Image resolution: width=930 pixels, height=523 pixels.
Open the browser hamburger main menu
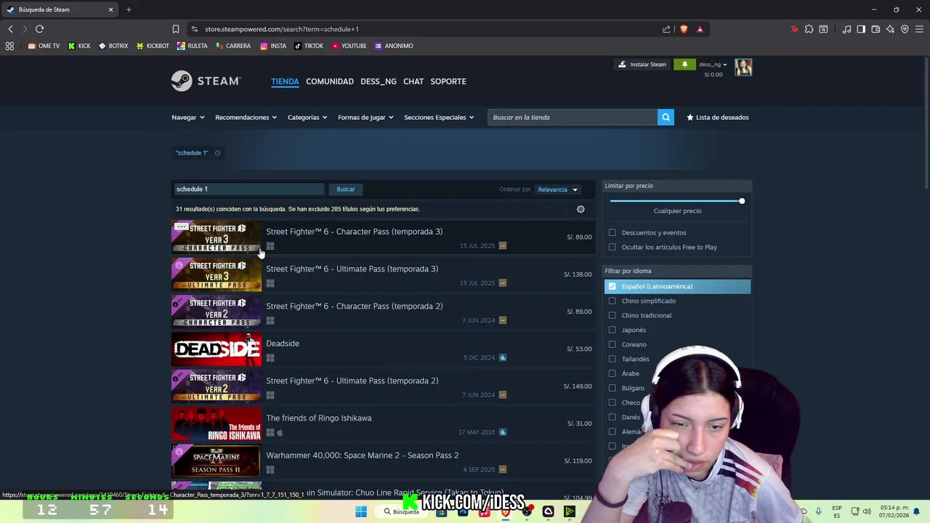pos(919,29)
